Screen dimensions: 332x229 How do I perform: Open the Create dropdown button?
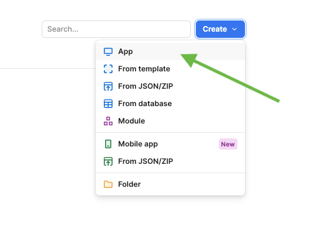tap(220, 29)
